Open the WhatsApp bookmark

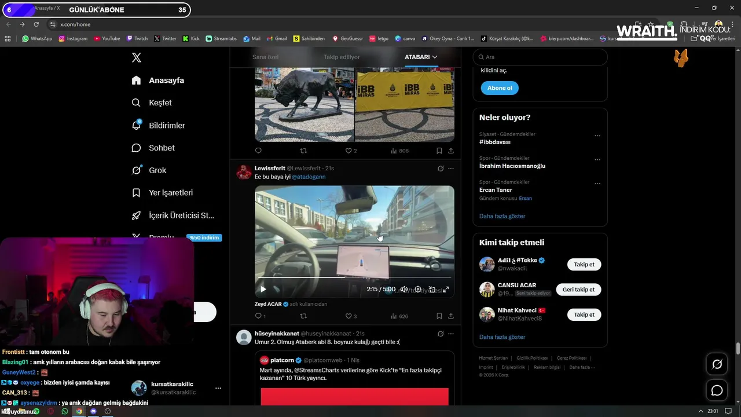click(x=37, y=39)
